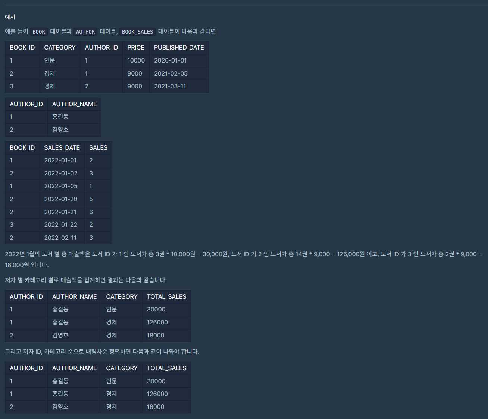The image size is (488, 419).
Task: Select the 2020-01-01 published date cell
Action: point(170,60)
